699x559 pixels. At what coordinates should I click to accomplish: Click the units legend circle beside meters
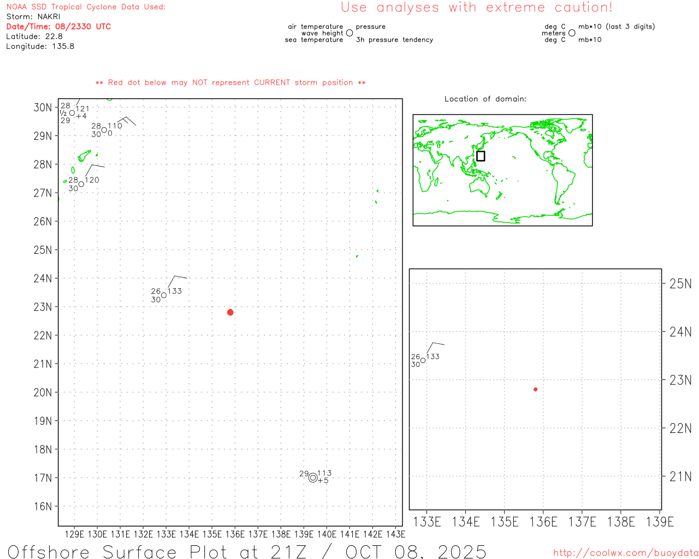[572, 33]
